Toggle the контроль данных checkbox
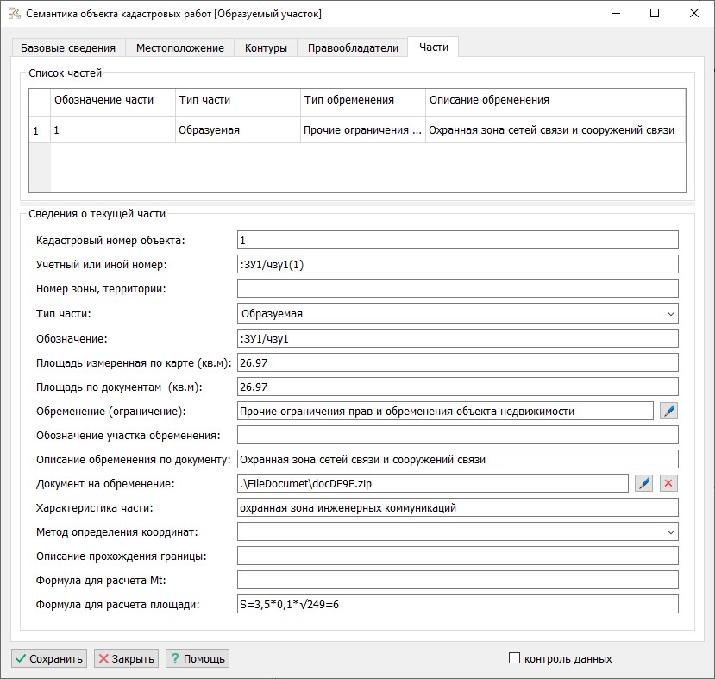Screen dimensions: 715x679 click(x=515, y=658)
